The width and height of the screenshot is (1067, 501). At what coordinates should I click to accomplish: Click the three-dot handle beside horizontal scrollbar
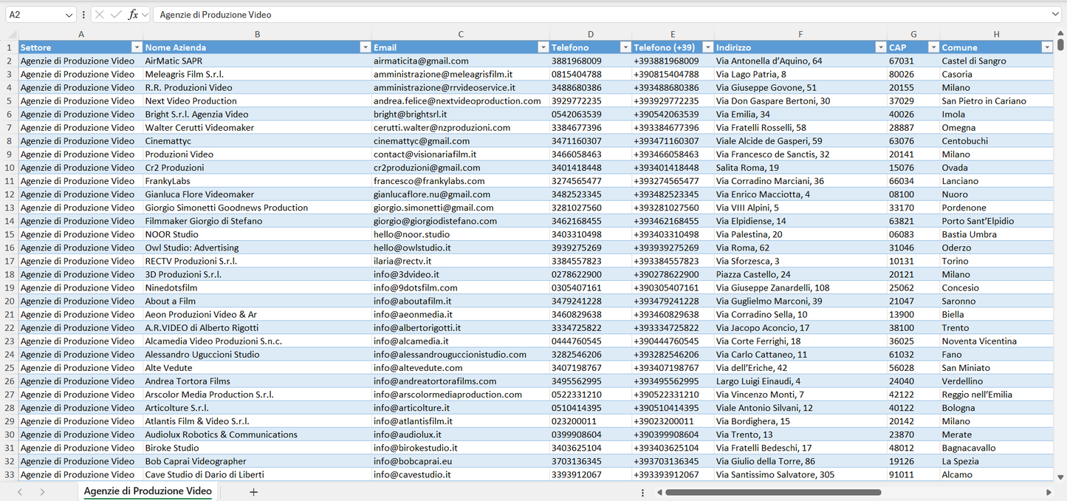[642, 492]
